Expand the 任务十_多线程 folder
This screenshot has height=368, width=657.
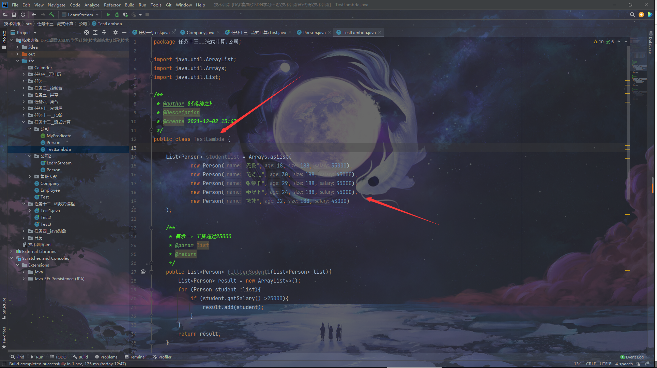coord(24,108)
